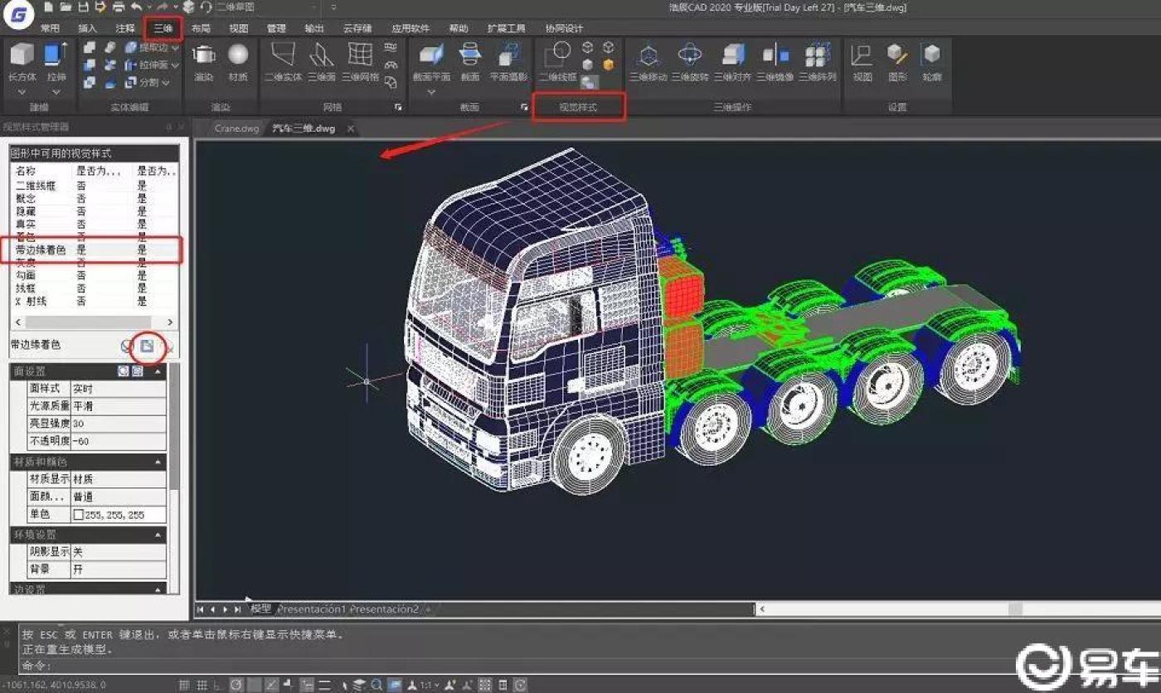1161x693 pixels.
Task: Click the 单色 white color swatch
Action: 79,515
